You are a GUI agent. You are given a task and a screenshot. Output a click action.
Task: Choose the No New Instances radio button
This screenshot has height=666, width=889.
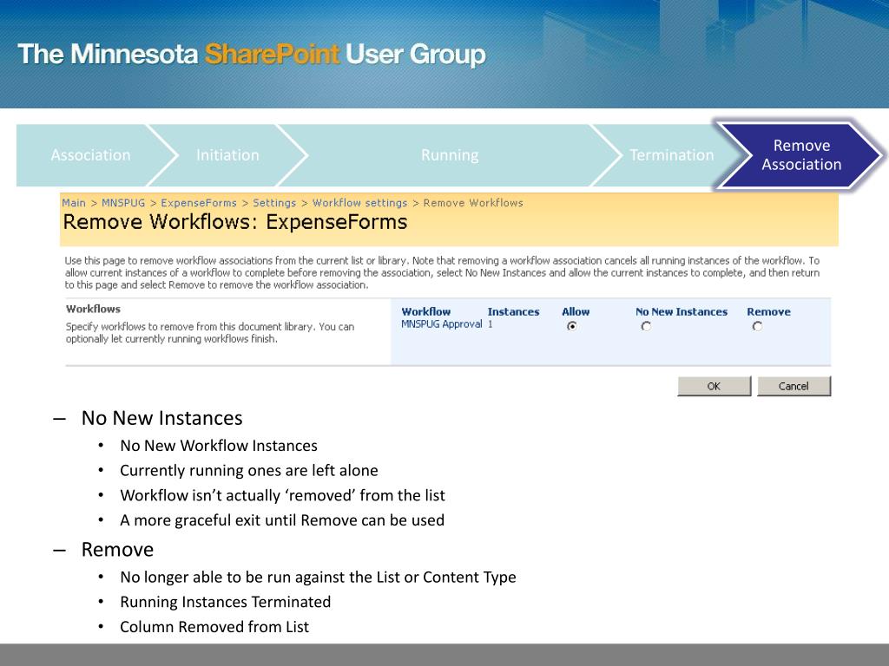click(x=646, y=326)
